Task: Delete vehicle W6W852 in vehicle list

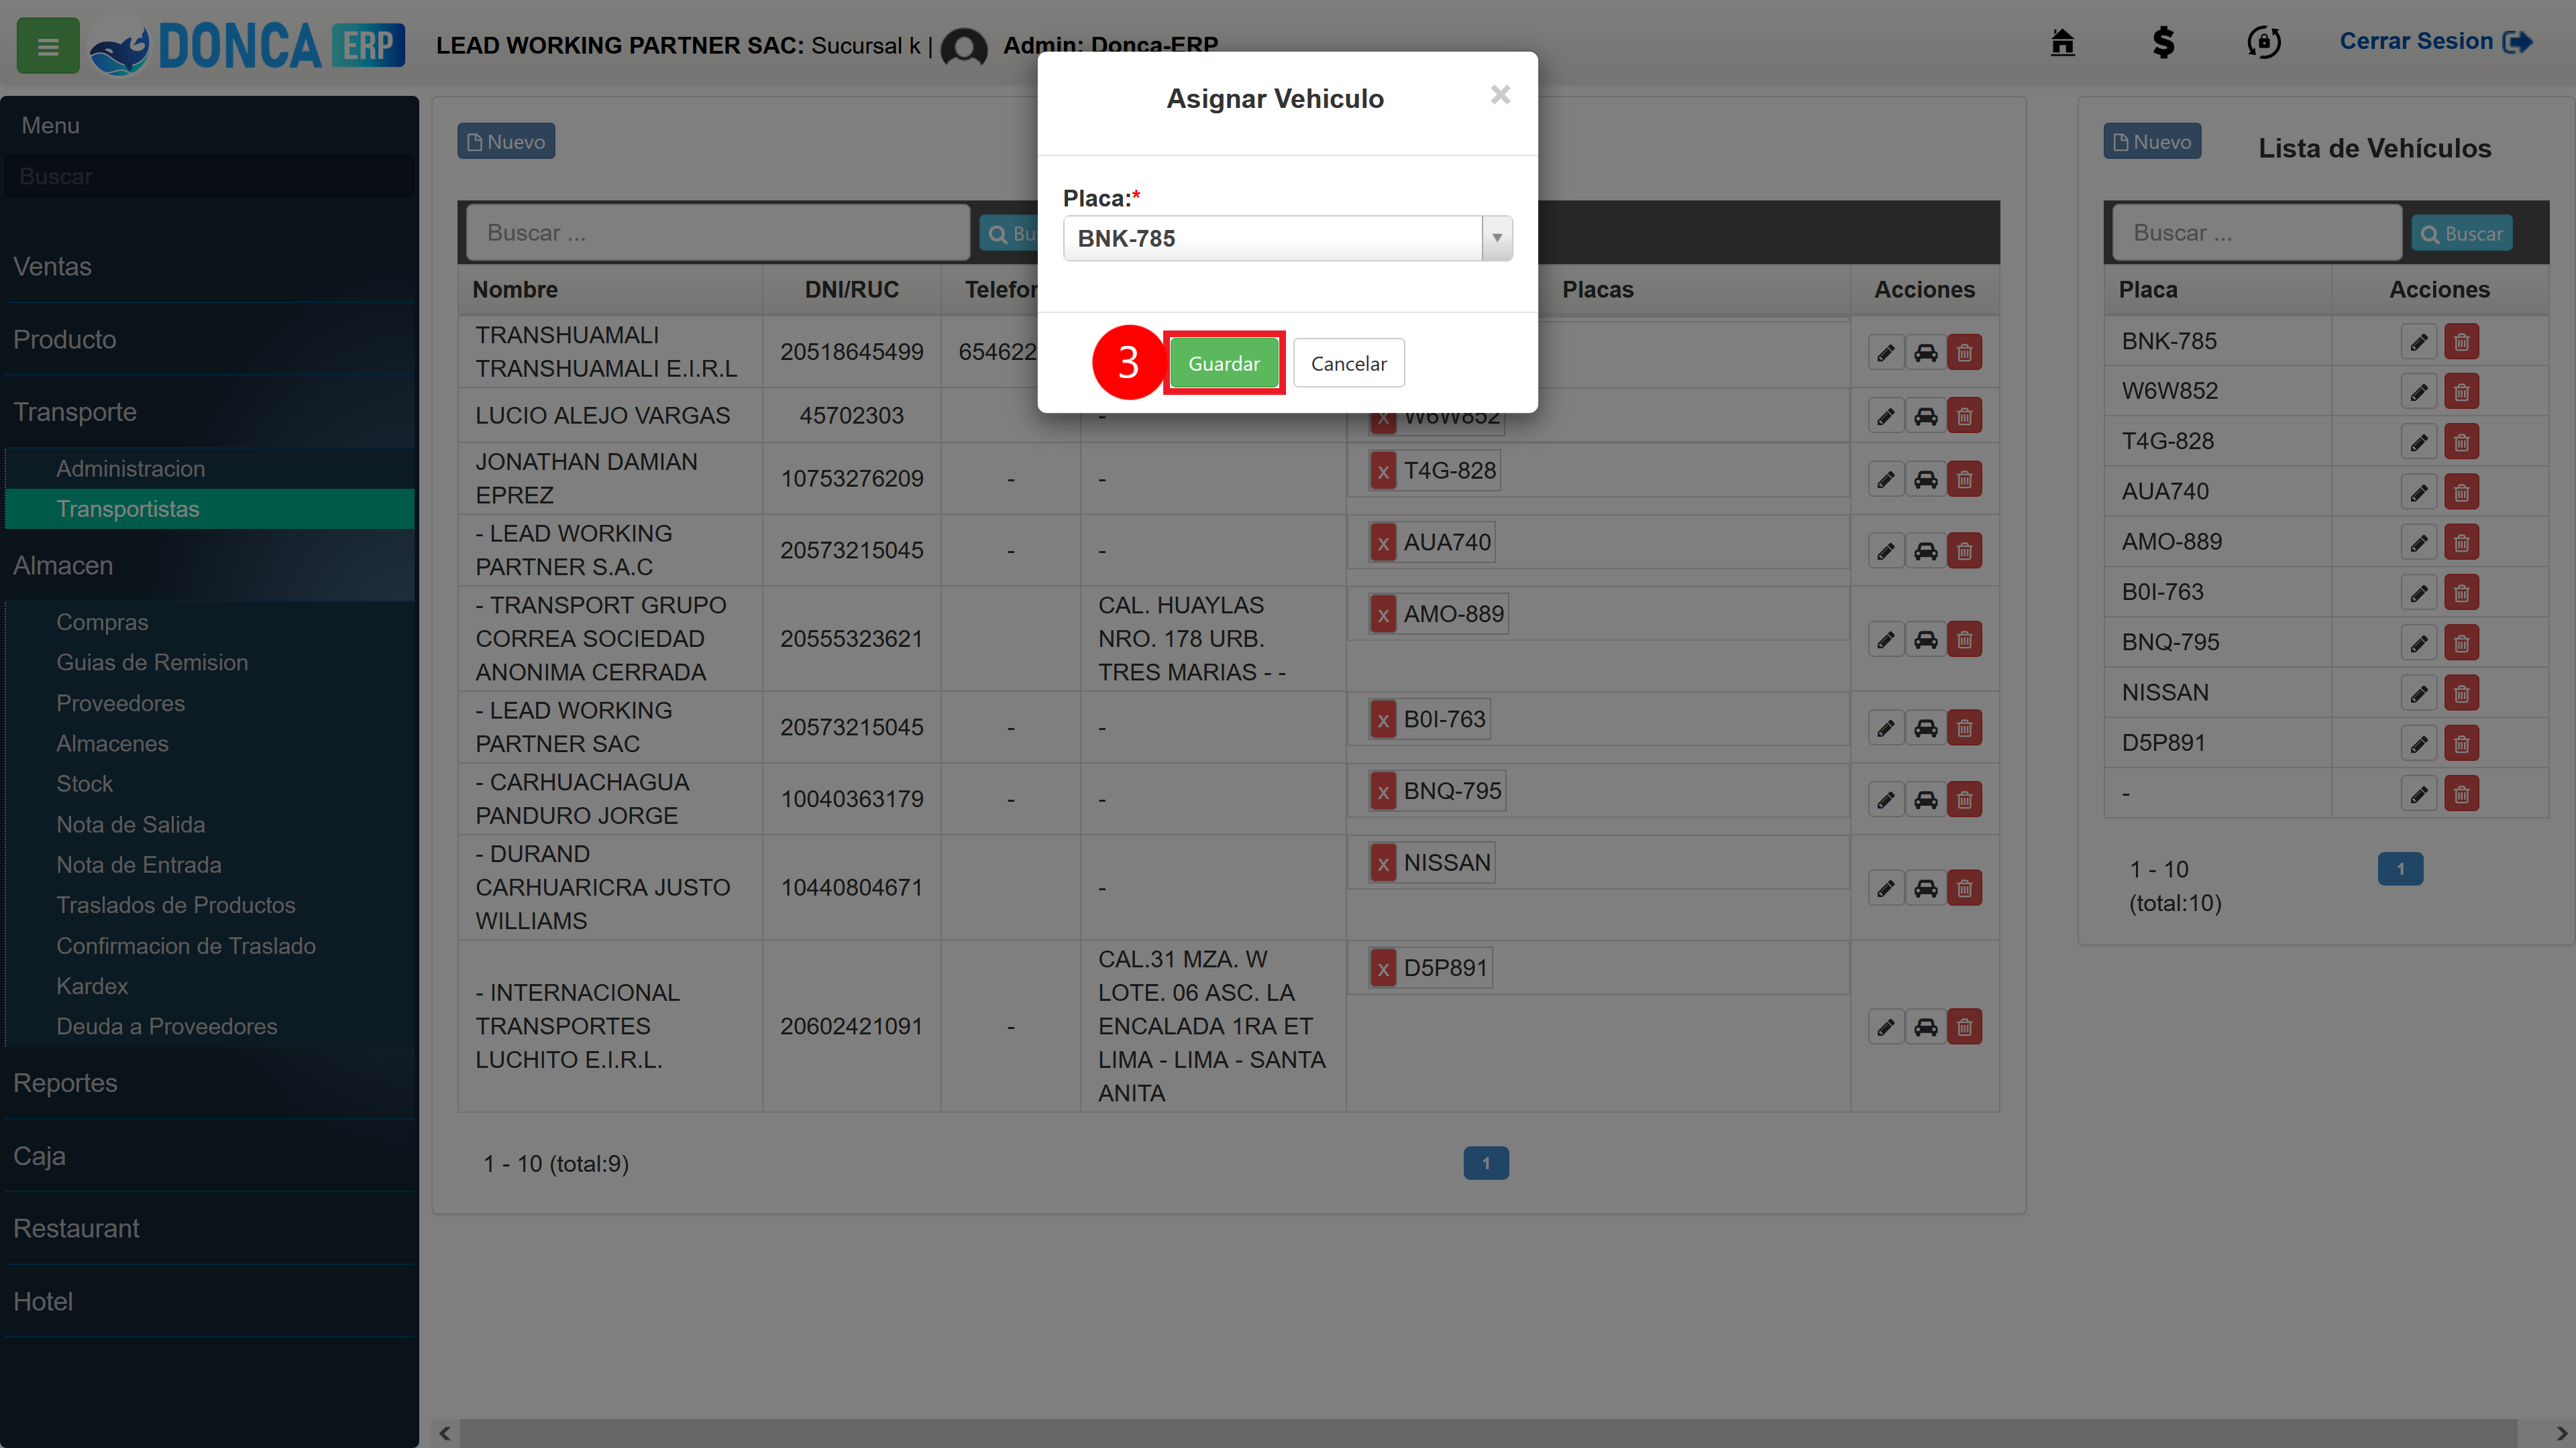Action: [x=2461, y=391]
